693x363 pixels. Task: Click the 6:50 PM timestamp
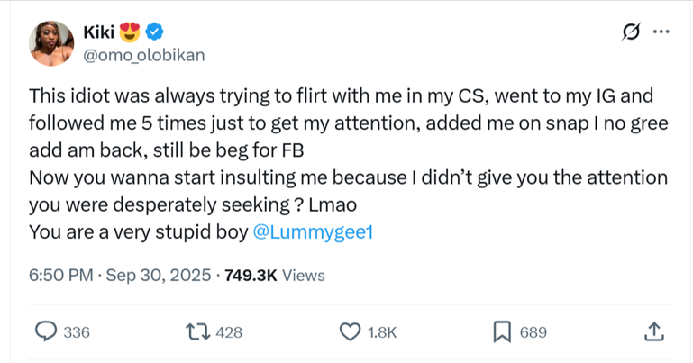(61, 276)
